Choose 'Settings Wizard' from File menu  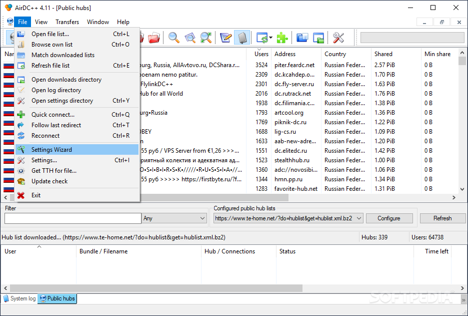pyautogui.click(x=77, y=149)
